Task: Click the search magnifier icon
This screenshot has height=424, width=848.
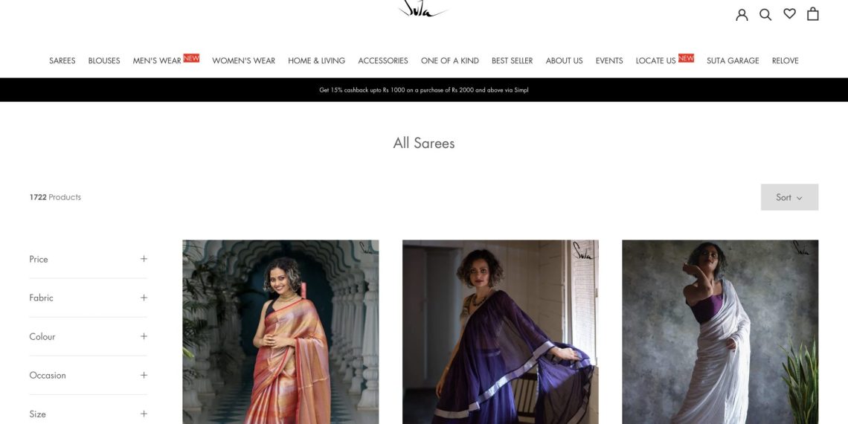Action: point(765,15)
